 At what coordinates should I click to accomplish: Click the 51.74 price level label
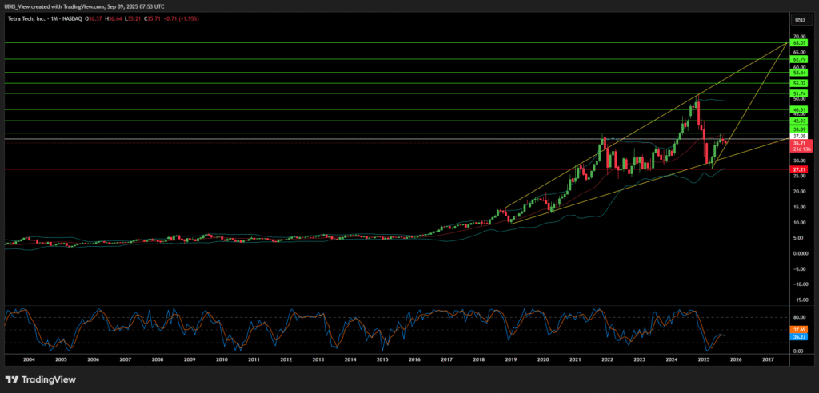[798, 93]
